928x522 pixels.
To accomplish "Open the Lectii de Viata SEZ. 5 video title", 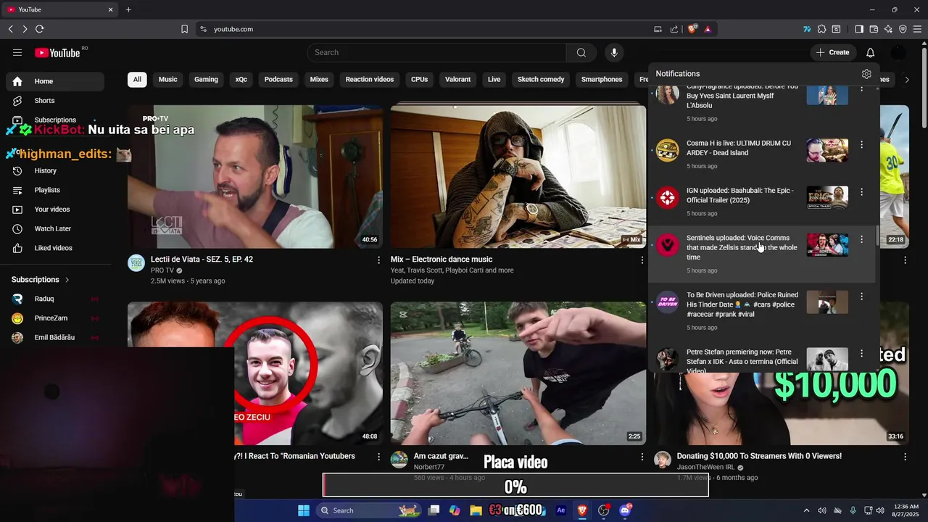I will [202, 260].
